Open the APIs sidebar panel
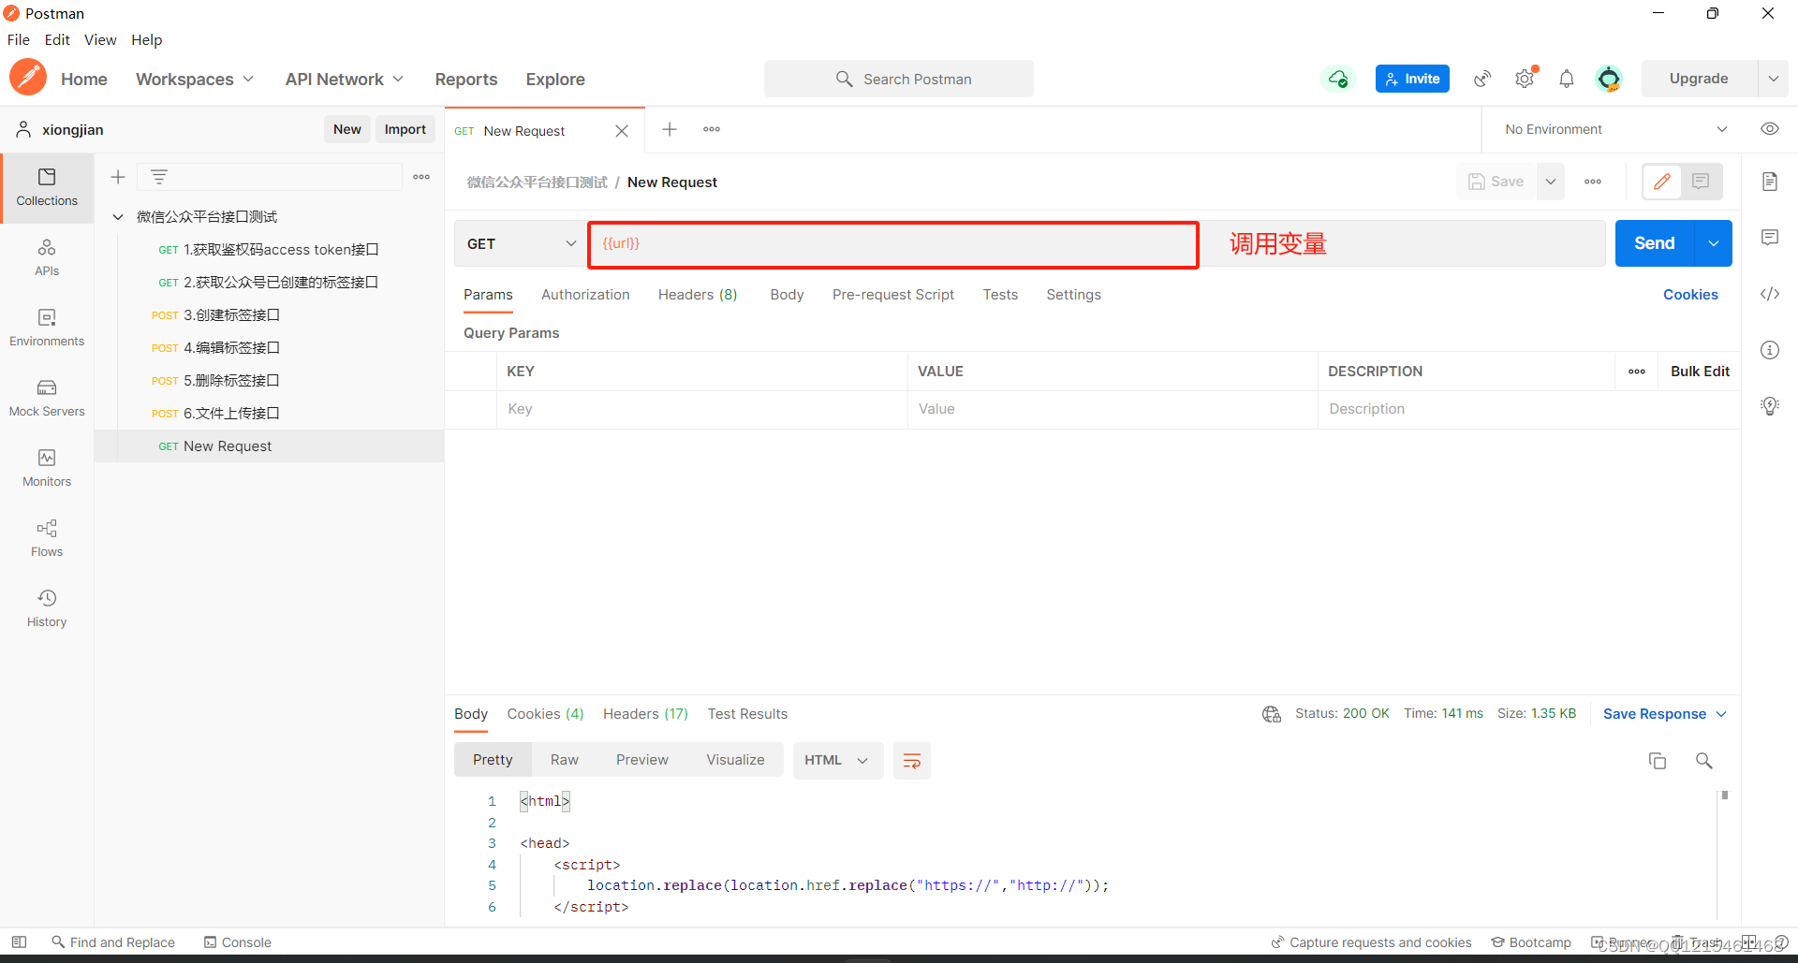Image resolution: width=1798 pixels, height=963 pixels. coord(47,258)
